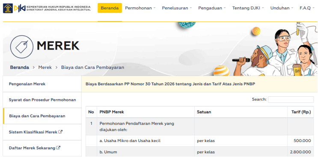318x157 pixels.
Task: Sort table by Satuan column header
Action: [241, 112]
